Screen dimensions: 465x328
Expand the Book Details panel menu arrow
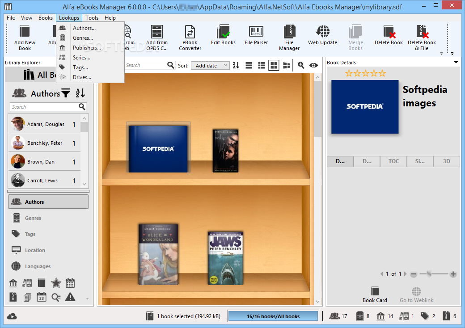(x=456, y=62)
